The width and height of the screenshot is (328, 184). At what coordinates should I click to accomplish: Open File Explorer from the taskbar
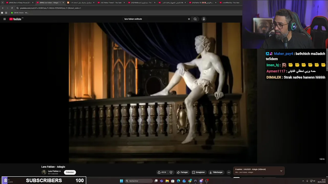[167, 181]
